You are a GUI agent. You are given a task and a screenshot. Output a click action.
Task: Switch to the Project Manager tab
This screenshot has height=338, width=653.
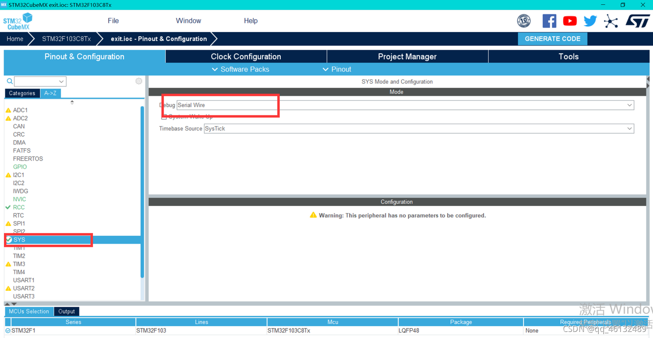coord(407,56)
